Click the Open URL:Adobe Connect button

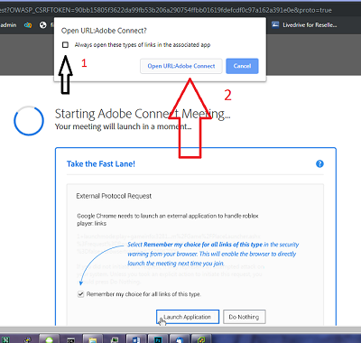point(181,66)
